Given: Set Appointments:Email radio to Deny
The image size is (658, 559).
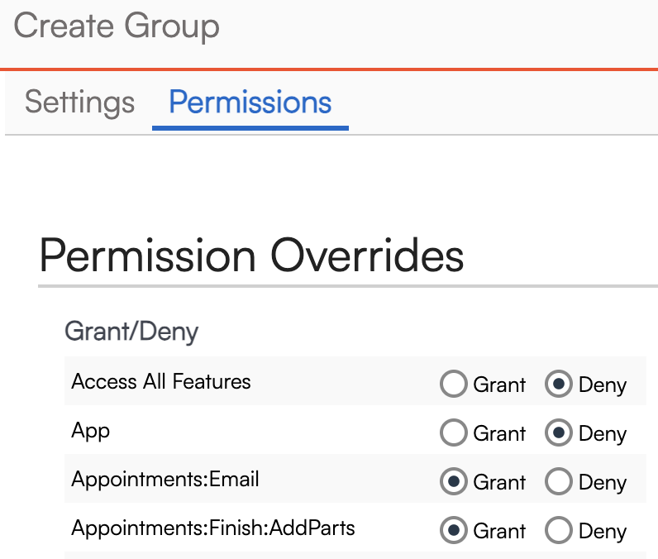Looking at the screenshot, I should (559, 482).
